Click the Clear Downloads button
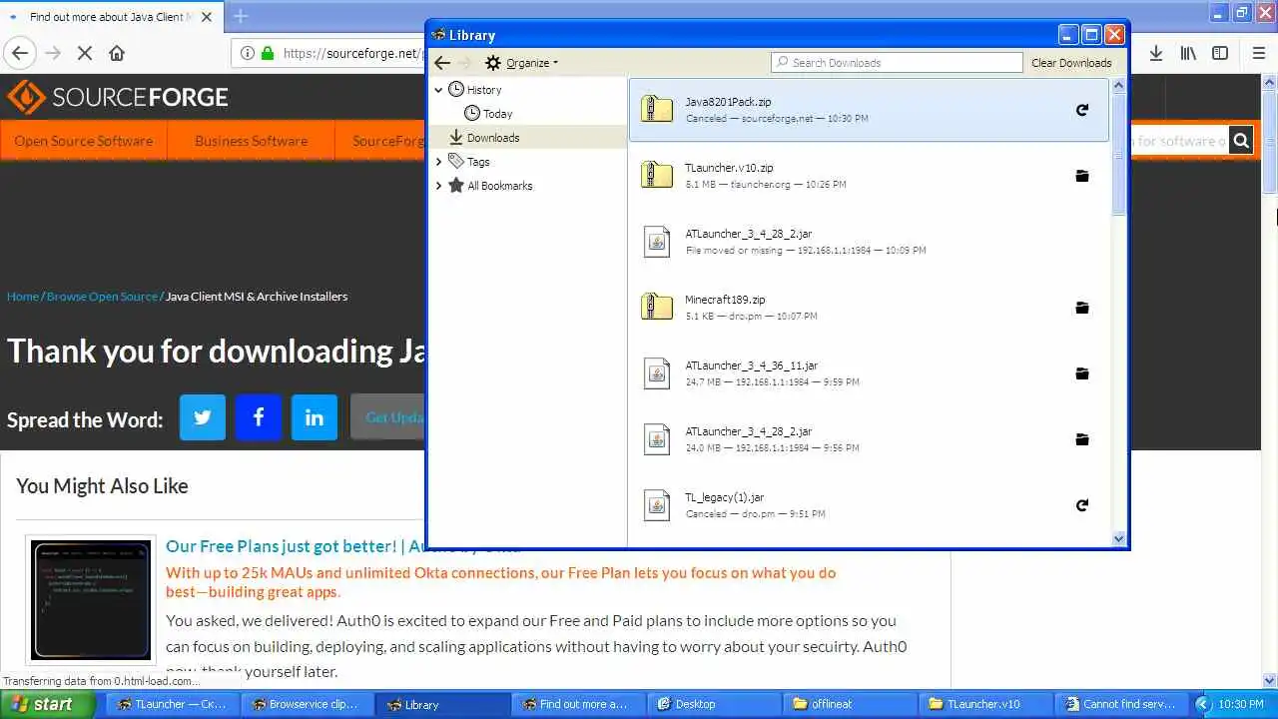Screen dimensions: 1278x719 1071,63
